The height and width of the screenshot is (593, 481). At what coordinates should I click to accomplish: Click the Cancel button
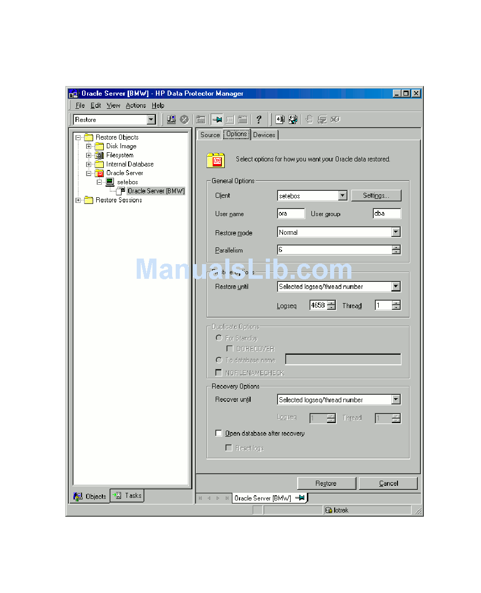(x=388, y=483)
